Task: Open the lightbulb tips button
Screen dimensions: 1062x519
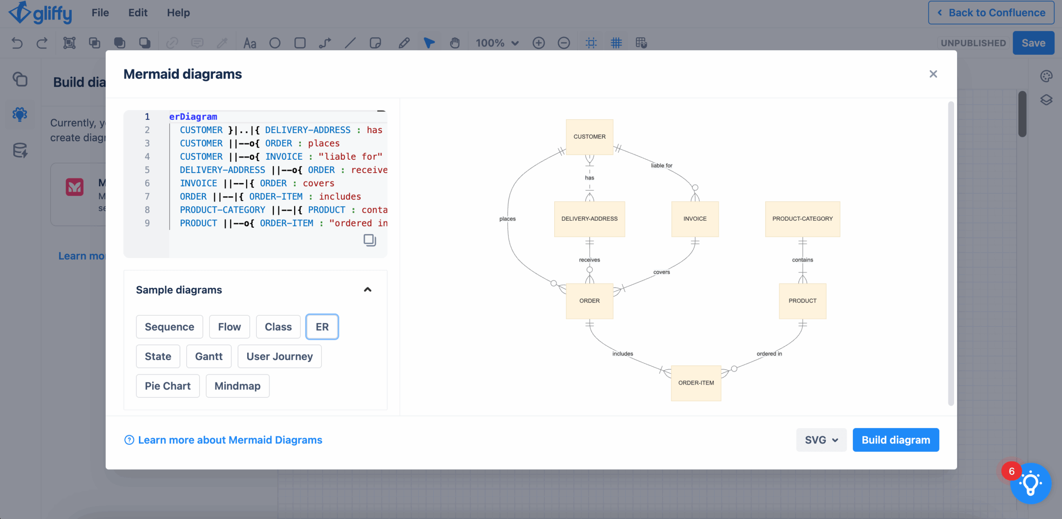Action: pyautogui.click(x=1031, y=483)
